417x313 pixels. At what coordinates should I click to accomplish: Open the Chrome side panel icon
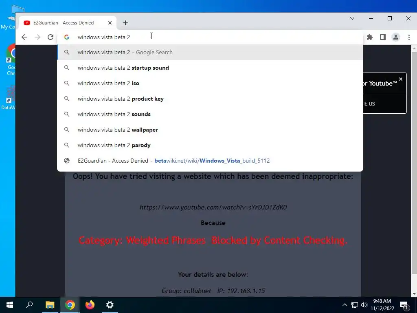pyautogui.click(x=383, y=37)
